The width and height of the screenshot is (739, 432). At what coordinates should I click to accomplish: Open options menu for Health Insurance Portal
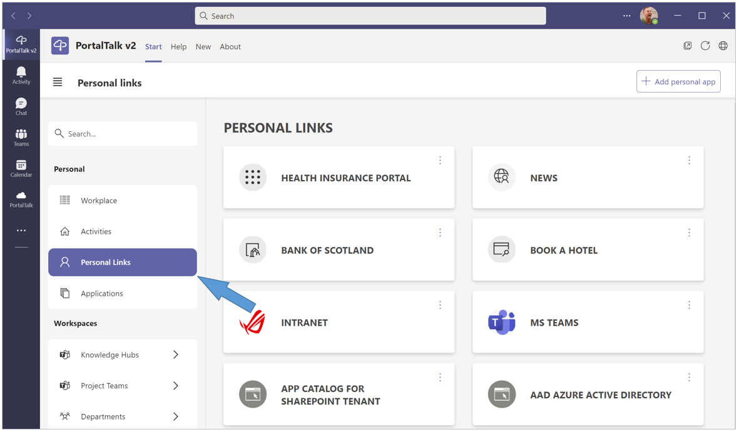pyautogui.click(x=440, y=160)
